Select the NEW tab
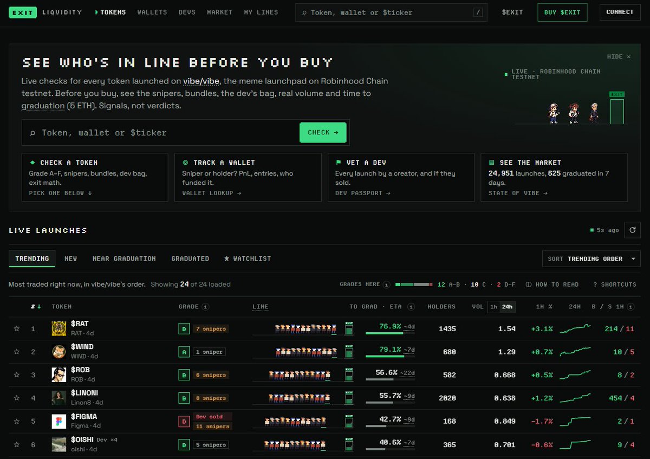 coord(71,258)
